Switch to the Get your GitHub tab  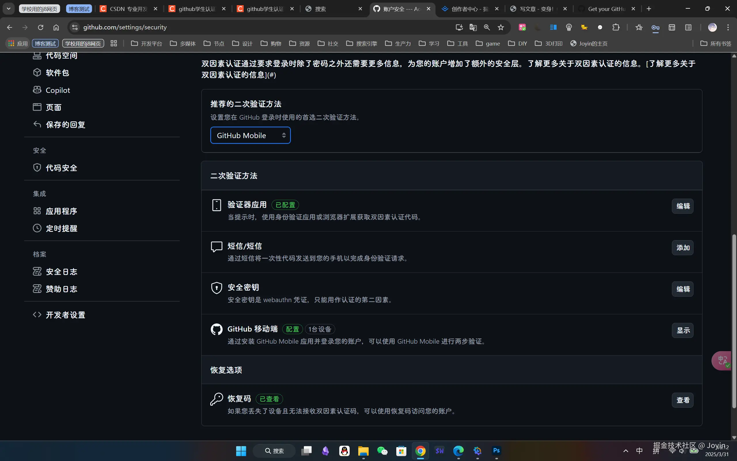tap(606, 9)
